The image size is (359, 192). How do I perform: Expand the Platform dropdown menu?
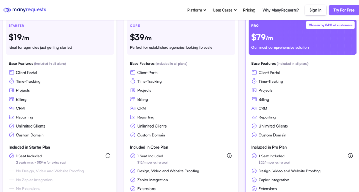196,10
